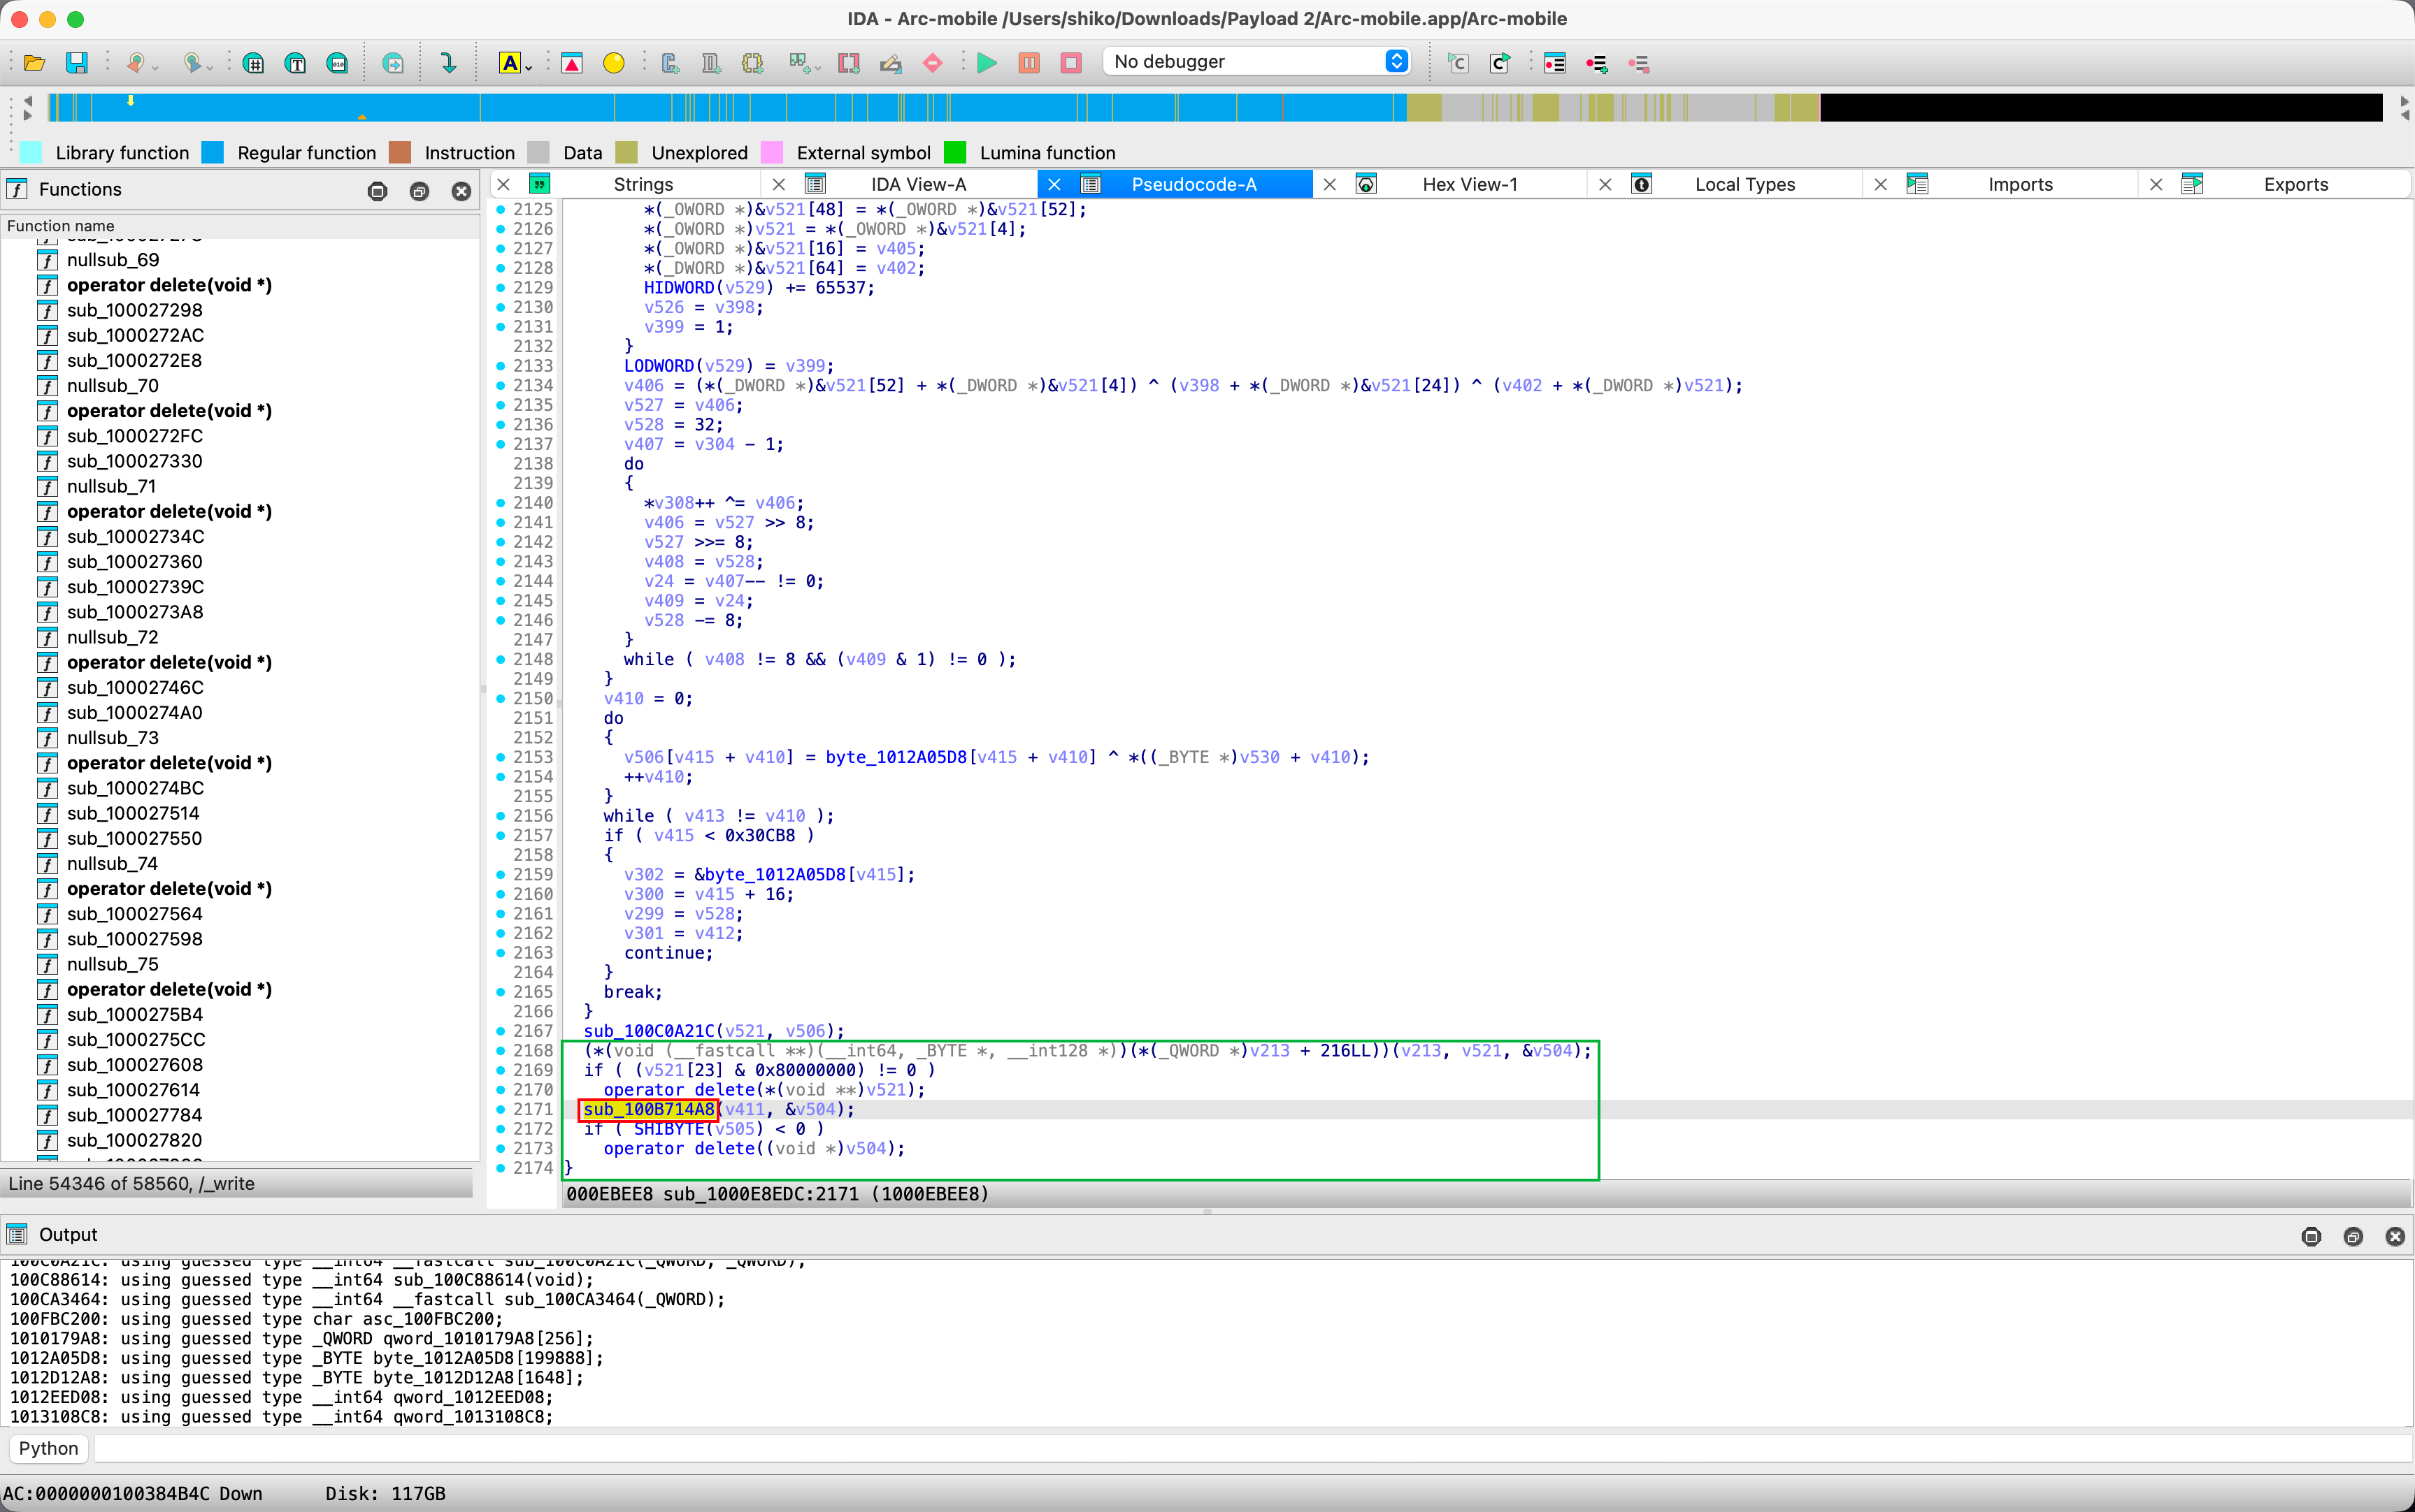Click the blue navigation band overview
The height and width of the screenshot is (1512, 2415).
tap(701, 107)
